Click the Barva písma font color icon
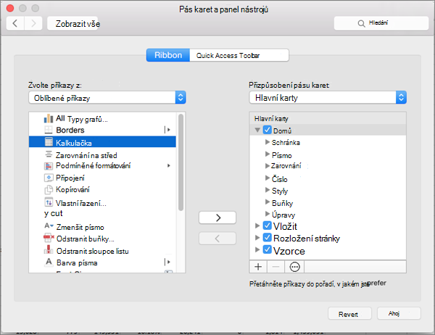 click(x=49, y=262)
